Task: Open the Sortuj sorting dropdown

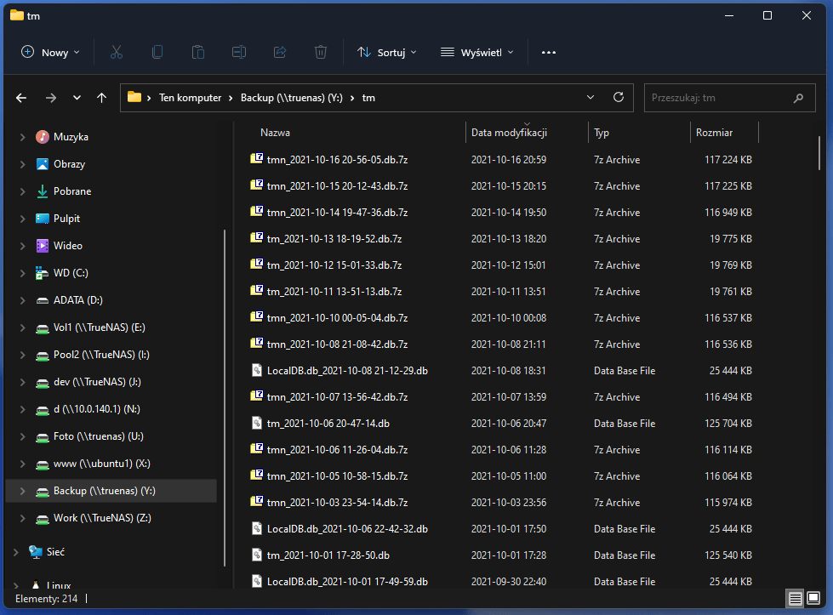Action: [x=387, y=52]
